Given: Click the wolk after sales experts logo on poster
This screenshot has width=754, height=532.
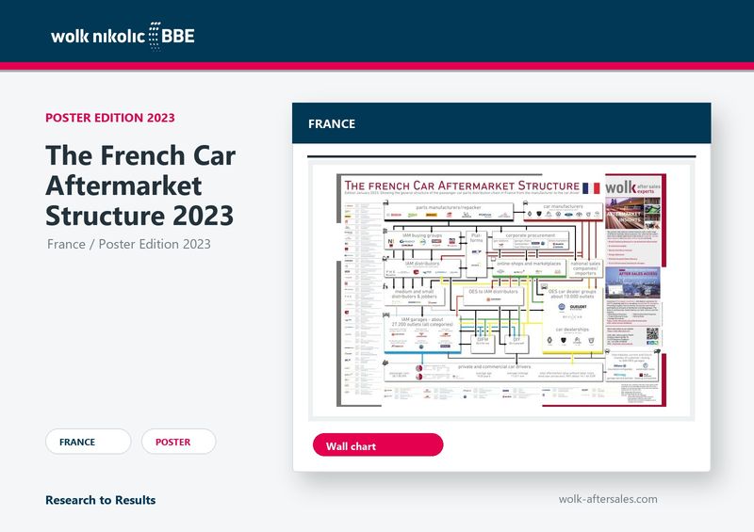Looking at the screenshot, I should 633,187.
